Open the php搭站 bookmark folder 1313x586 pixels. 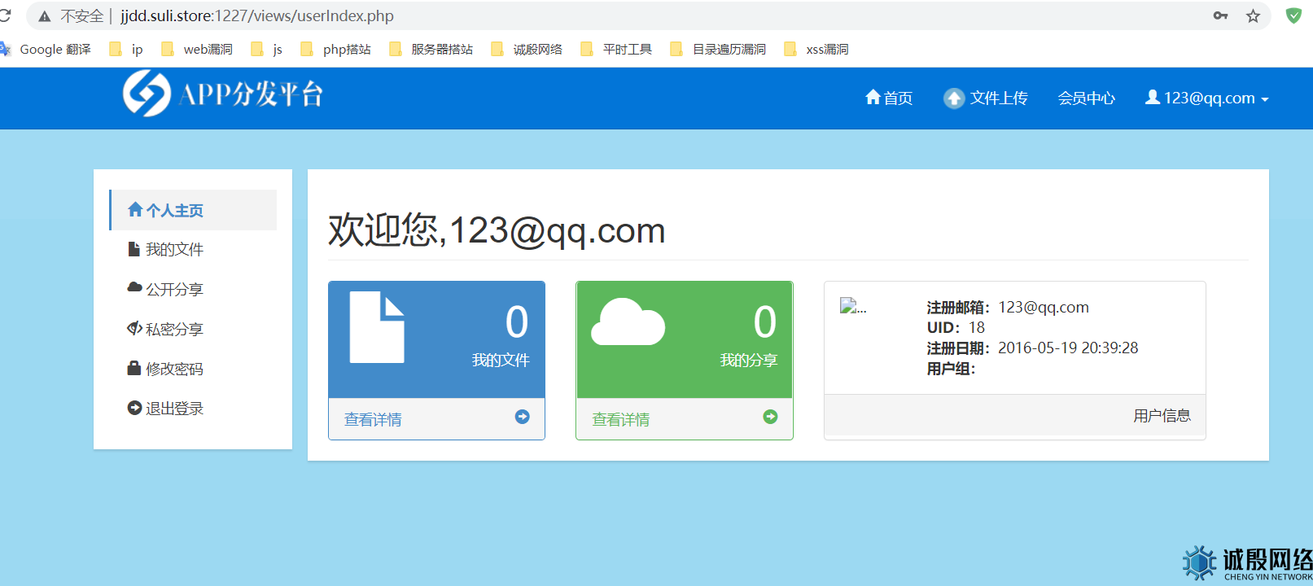[336, 49]
